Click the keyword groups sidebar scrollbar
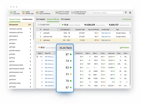Viewport: 141px width, 104px height. (x=33, y=31)
